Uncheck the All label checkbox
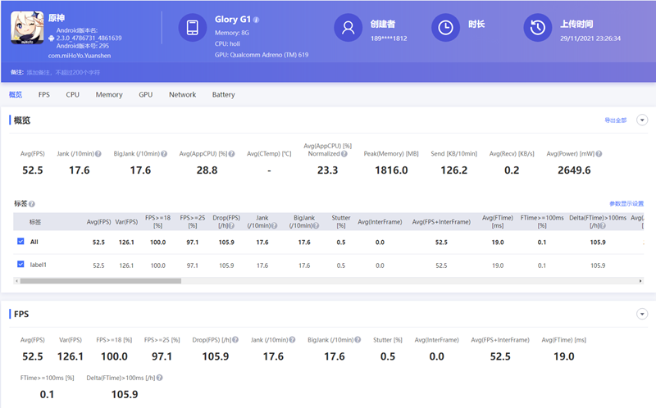The height and width of the screenshot is (408, 656). [x=21, y=242]
